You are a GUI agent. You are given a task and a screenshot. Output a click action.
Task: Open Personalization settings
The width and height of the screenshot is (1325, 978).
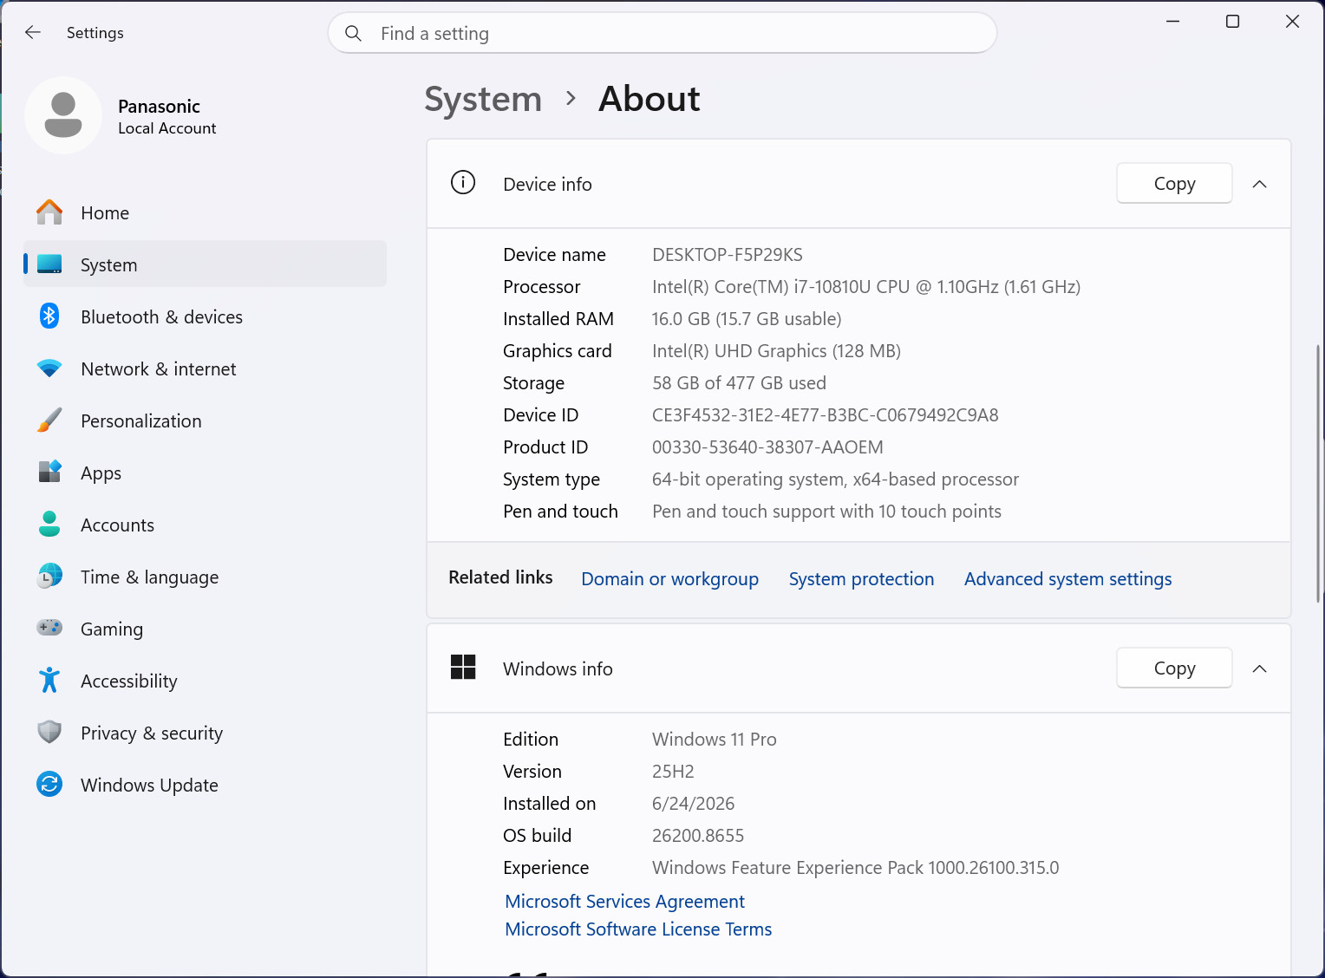206,421
